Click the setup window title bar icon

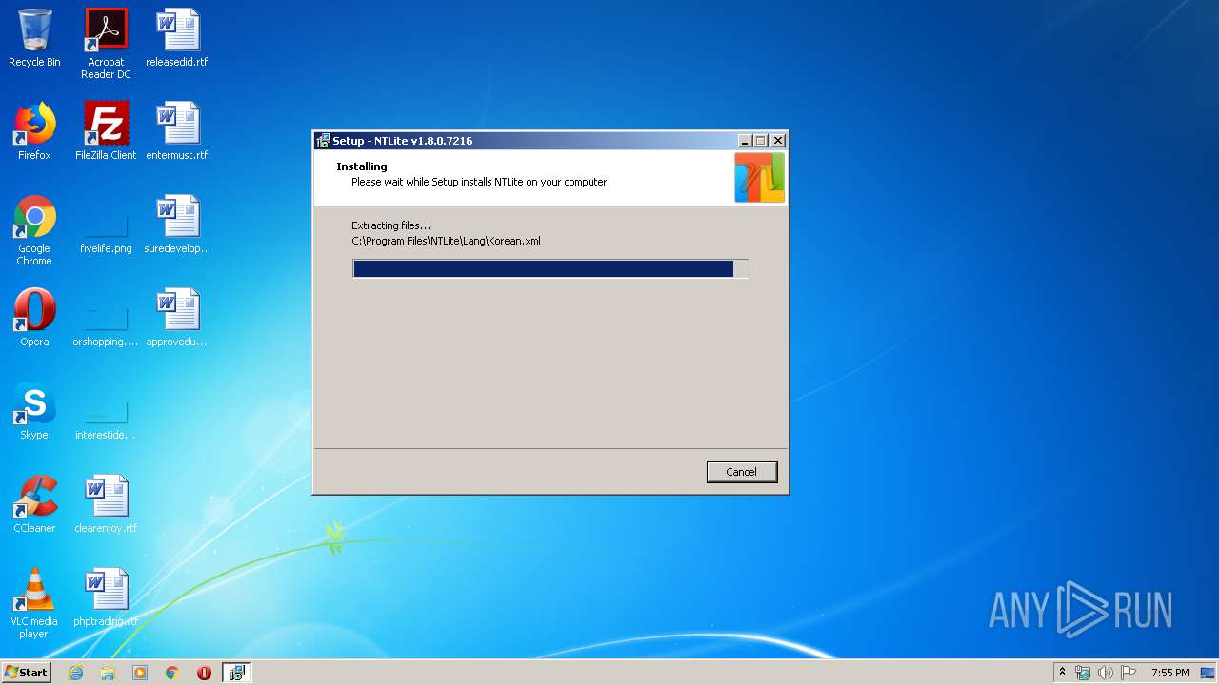(x=323, y=141)
